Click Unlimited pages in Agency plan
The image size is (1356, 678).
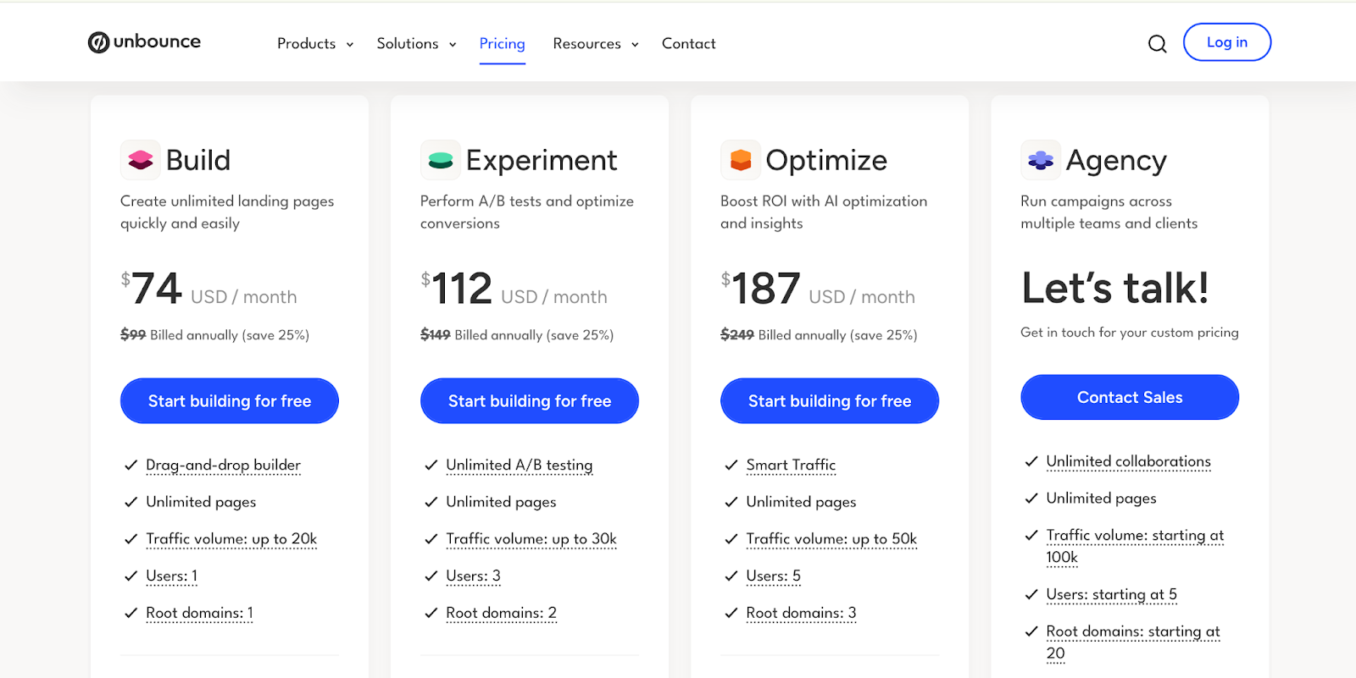click(1101, 499)
